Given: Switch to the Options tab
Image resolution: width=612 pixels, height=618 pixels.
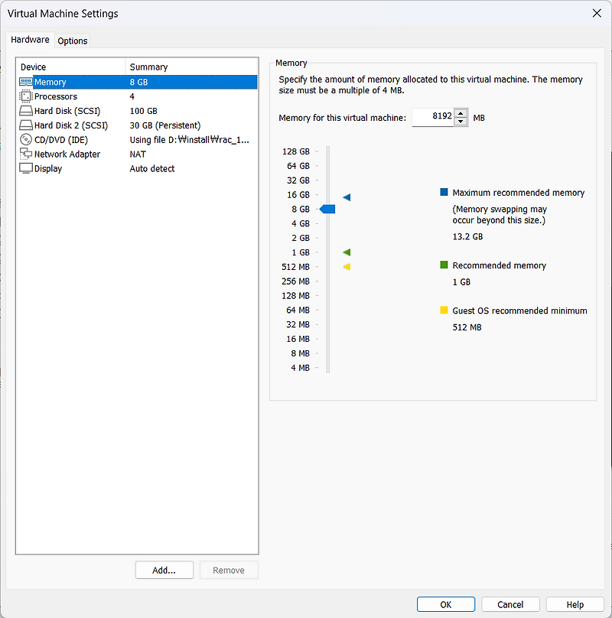Looking at the screenshot, I should click(x=72, y=41).
